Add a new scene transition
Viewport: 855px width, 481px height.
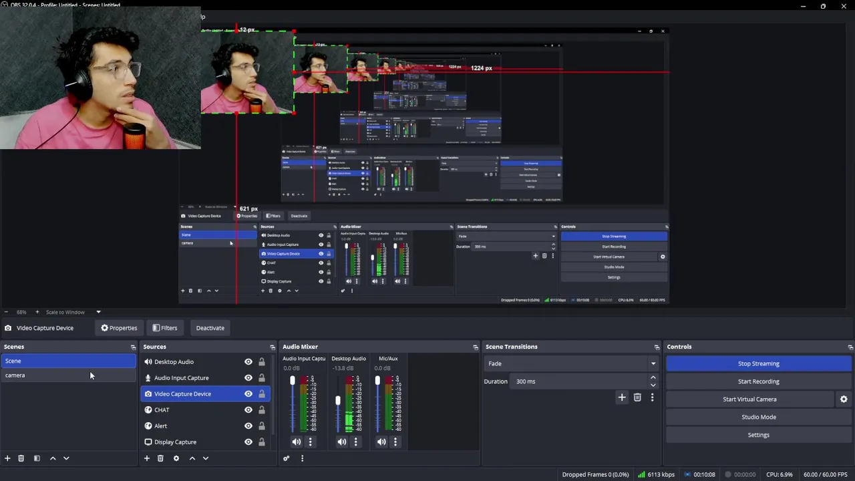pyautogui.click(x=622, y=397)
